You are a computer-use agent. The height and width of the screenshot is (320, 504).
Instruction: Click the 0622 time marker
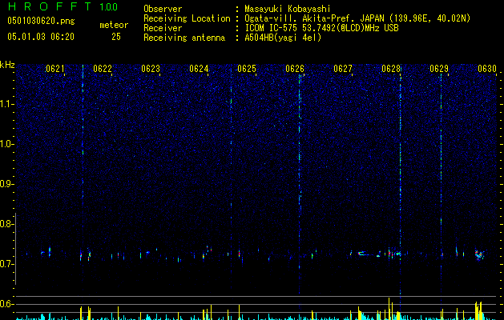[x=103, y=69]
